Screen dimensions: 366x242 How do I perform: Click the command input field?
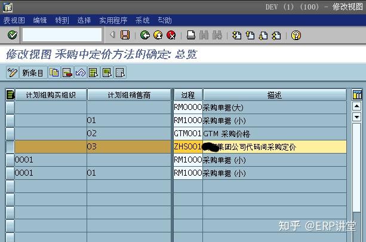pyautogui.click(x=62, y=35)
